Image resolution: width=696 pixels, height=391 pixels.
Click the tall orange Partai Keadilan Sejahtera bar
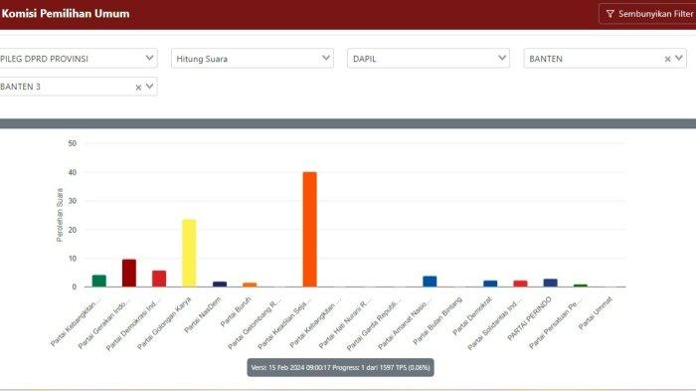pos(310,229)
